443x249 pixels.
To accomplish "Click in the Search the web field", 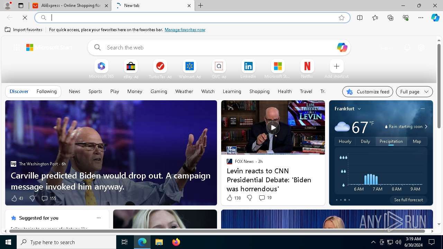I will 219,47.
